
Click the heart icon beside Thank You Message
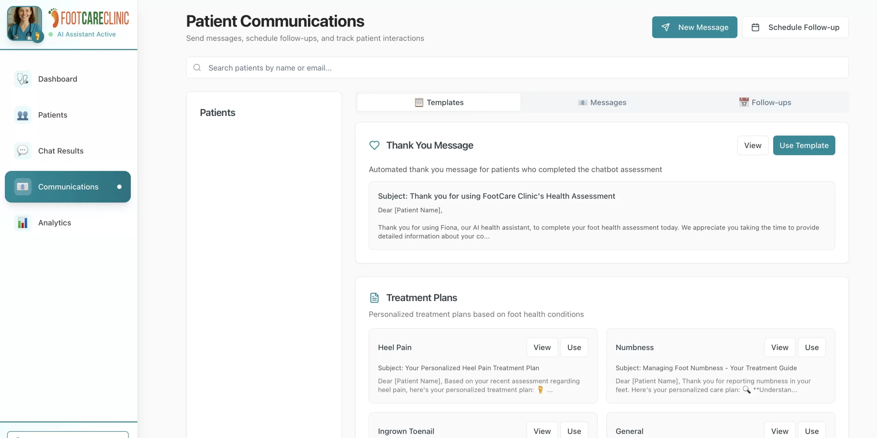(x=374, y=145)
